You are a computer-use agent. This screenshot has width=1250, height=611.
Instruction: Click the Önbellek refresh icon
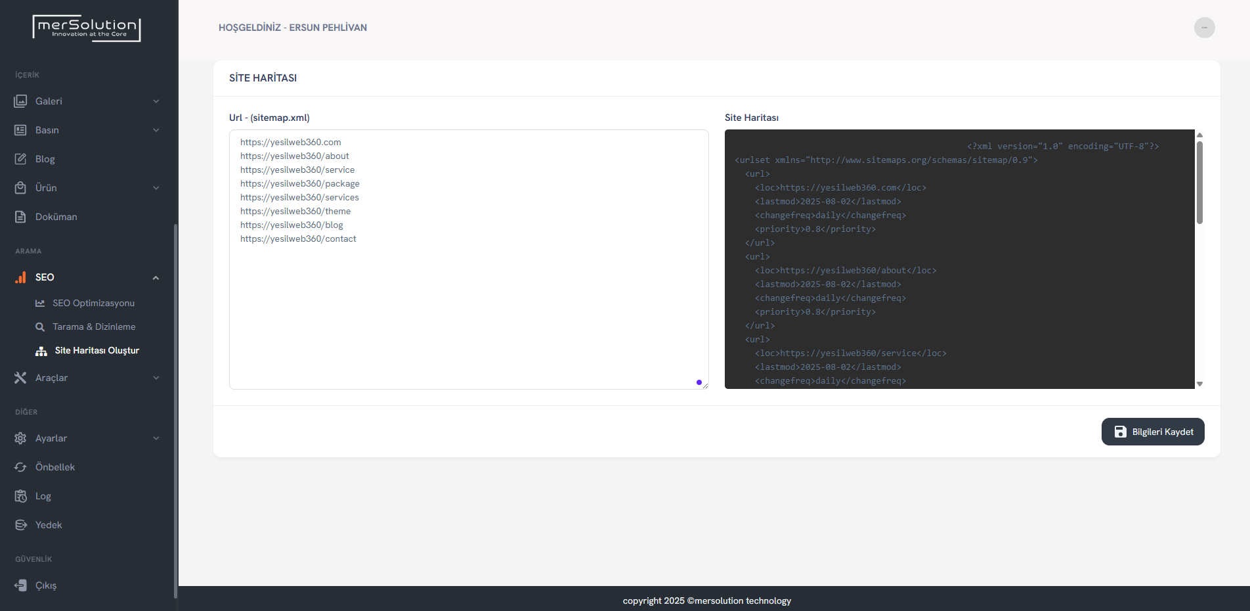pos(20,467)
